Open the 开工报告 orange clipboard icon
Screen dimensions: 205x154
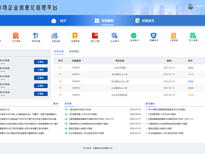(16, 36)
